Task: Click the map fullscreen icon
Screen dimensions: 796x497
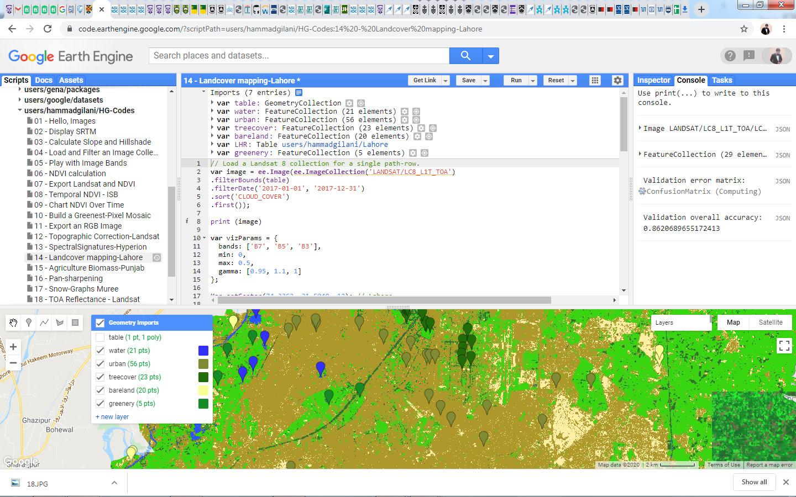Action: click(x=784, y=346)
